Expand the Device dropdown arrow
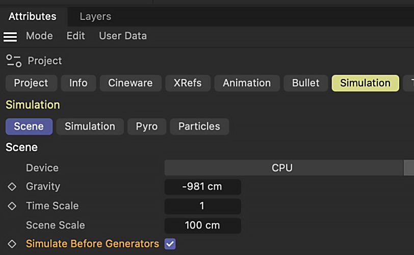414x255 pixels. [409, 168]
